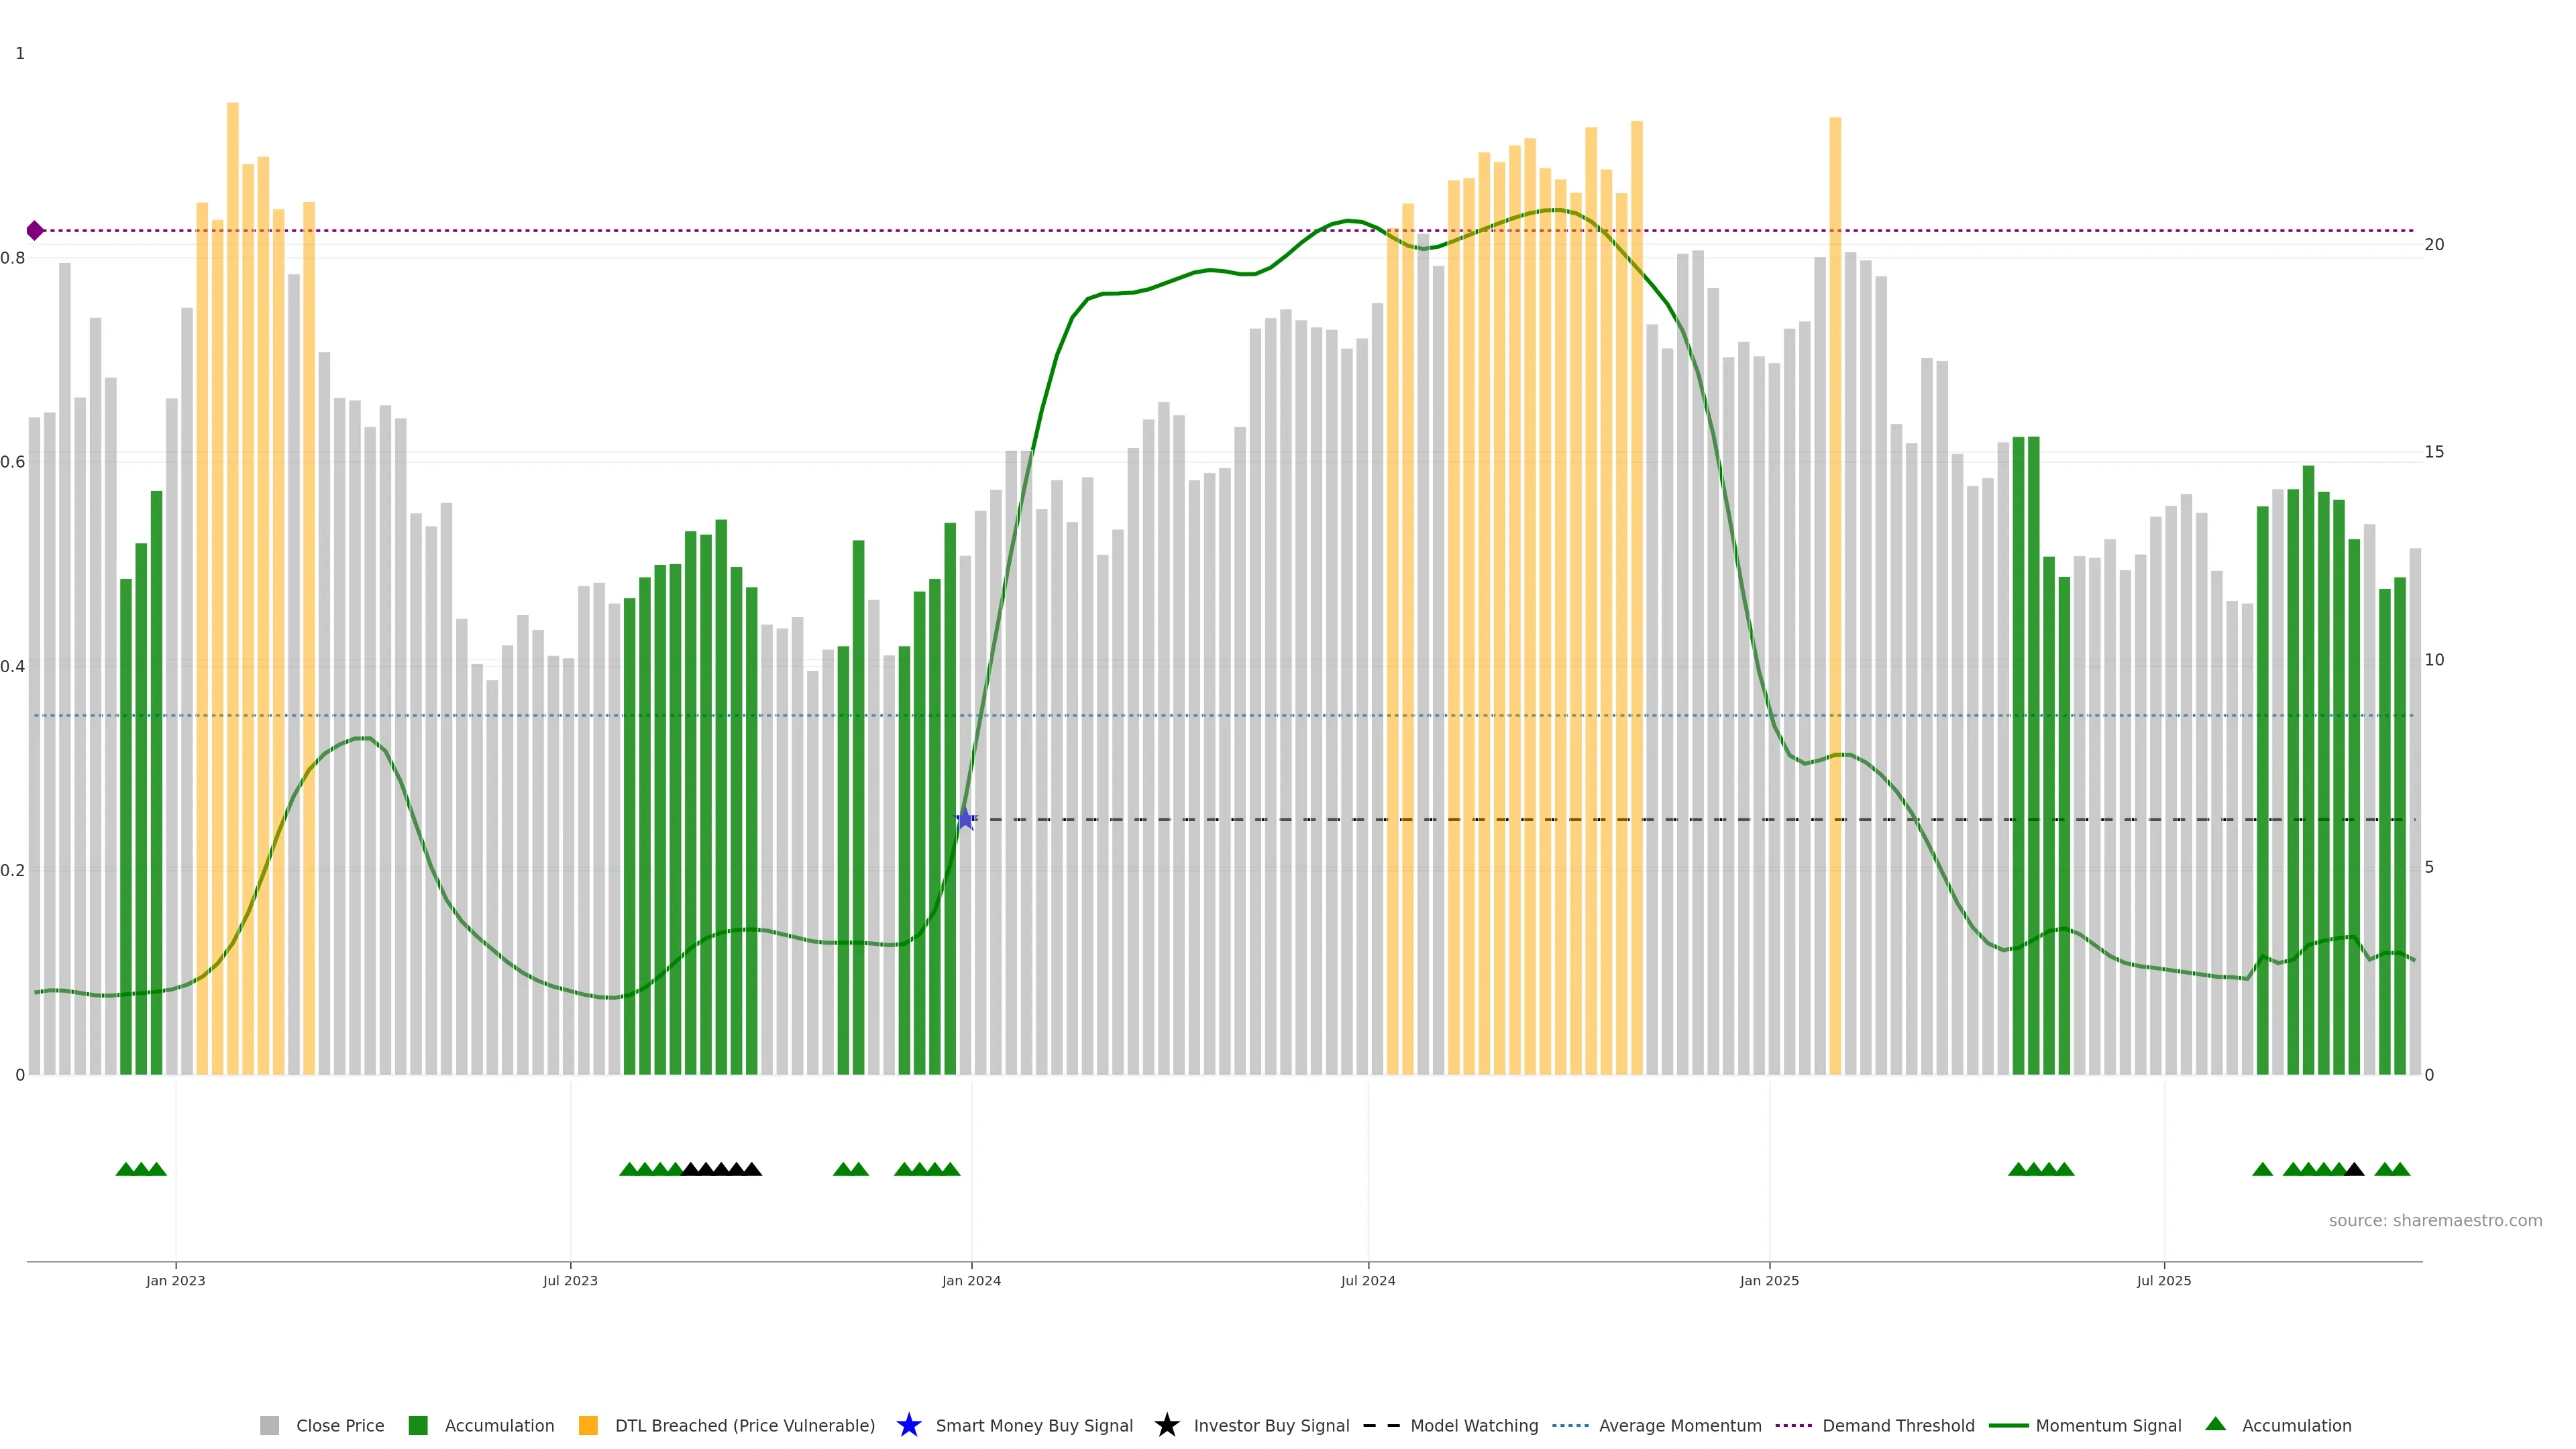Click the purple diamond Demand Threshold marker

click(x=35, y=231)
